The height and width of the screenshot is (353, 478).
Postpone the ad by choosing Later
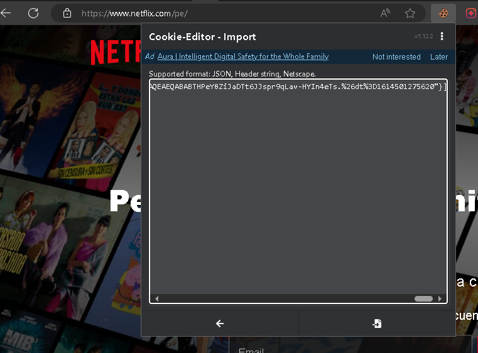click(x=439, y=57)
